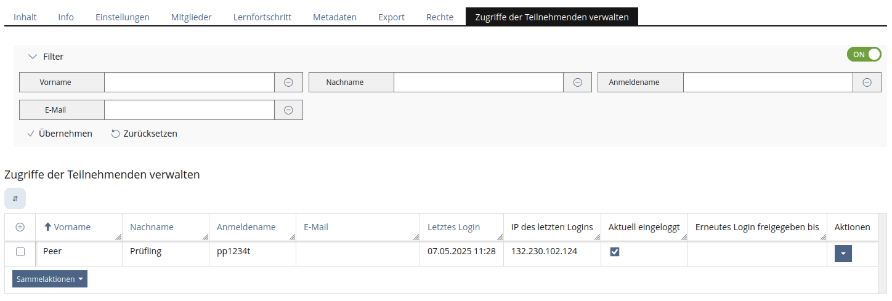
Task: Apply filters with Übernehmen
Action: pyautogui.click(x=60, y=134)
